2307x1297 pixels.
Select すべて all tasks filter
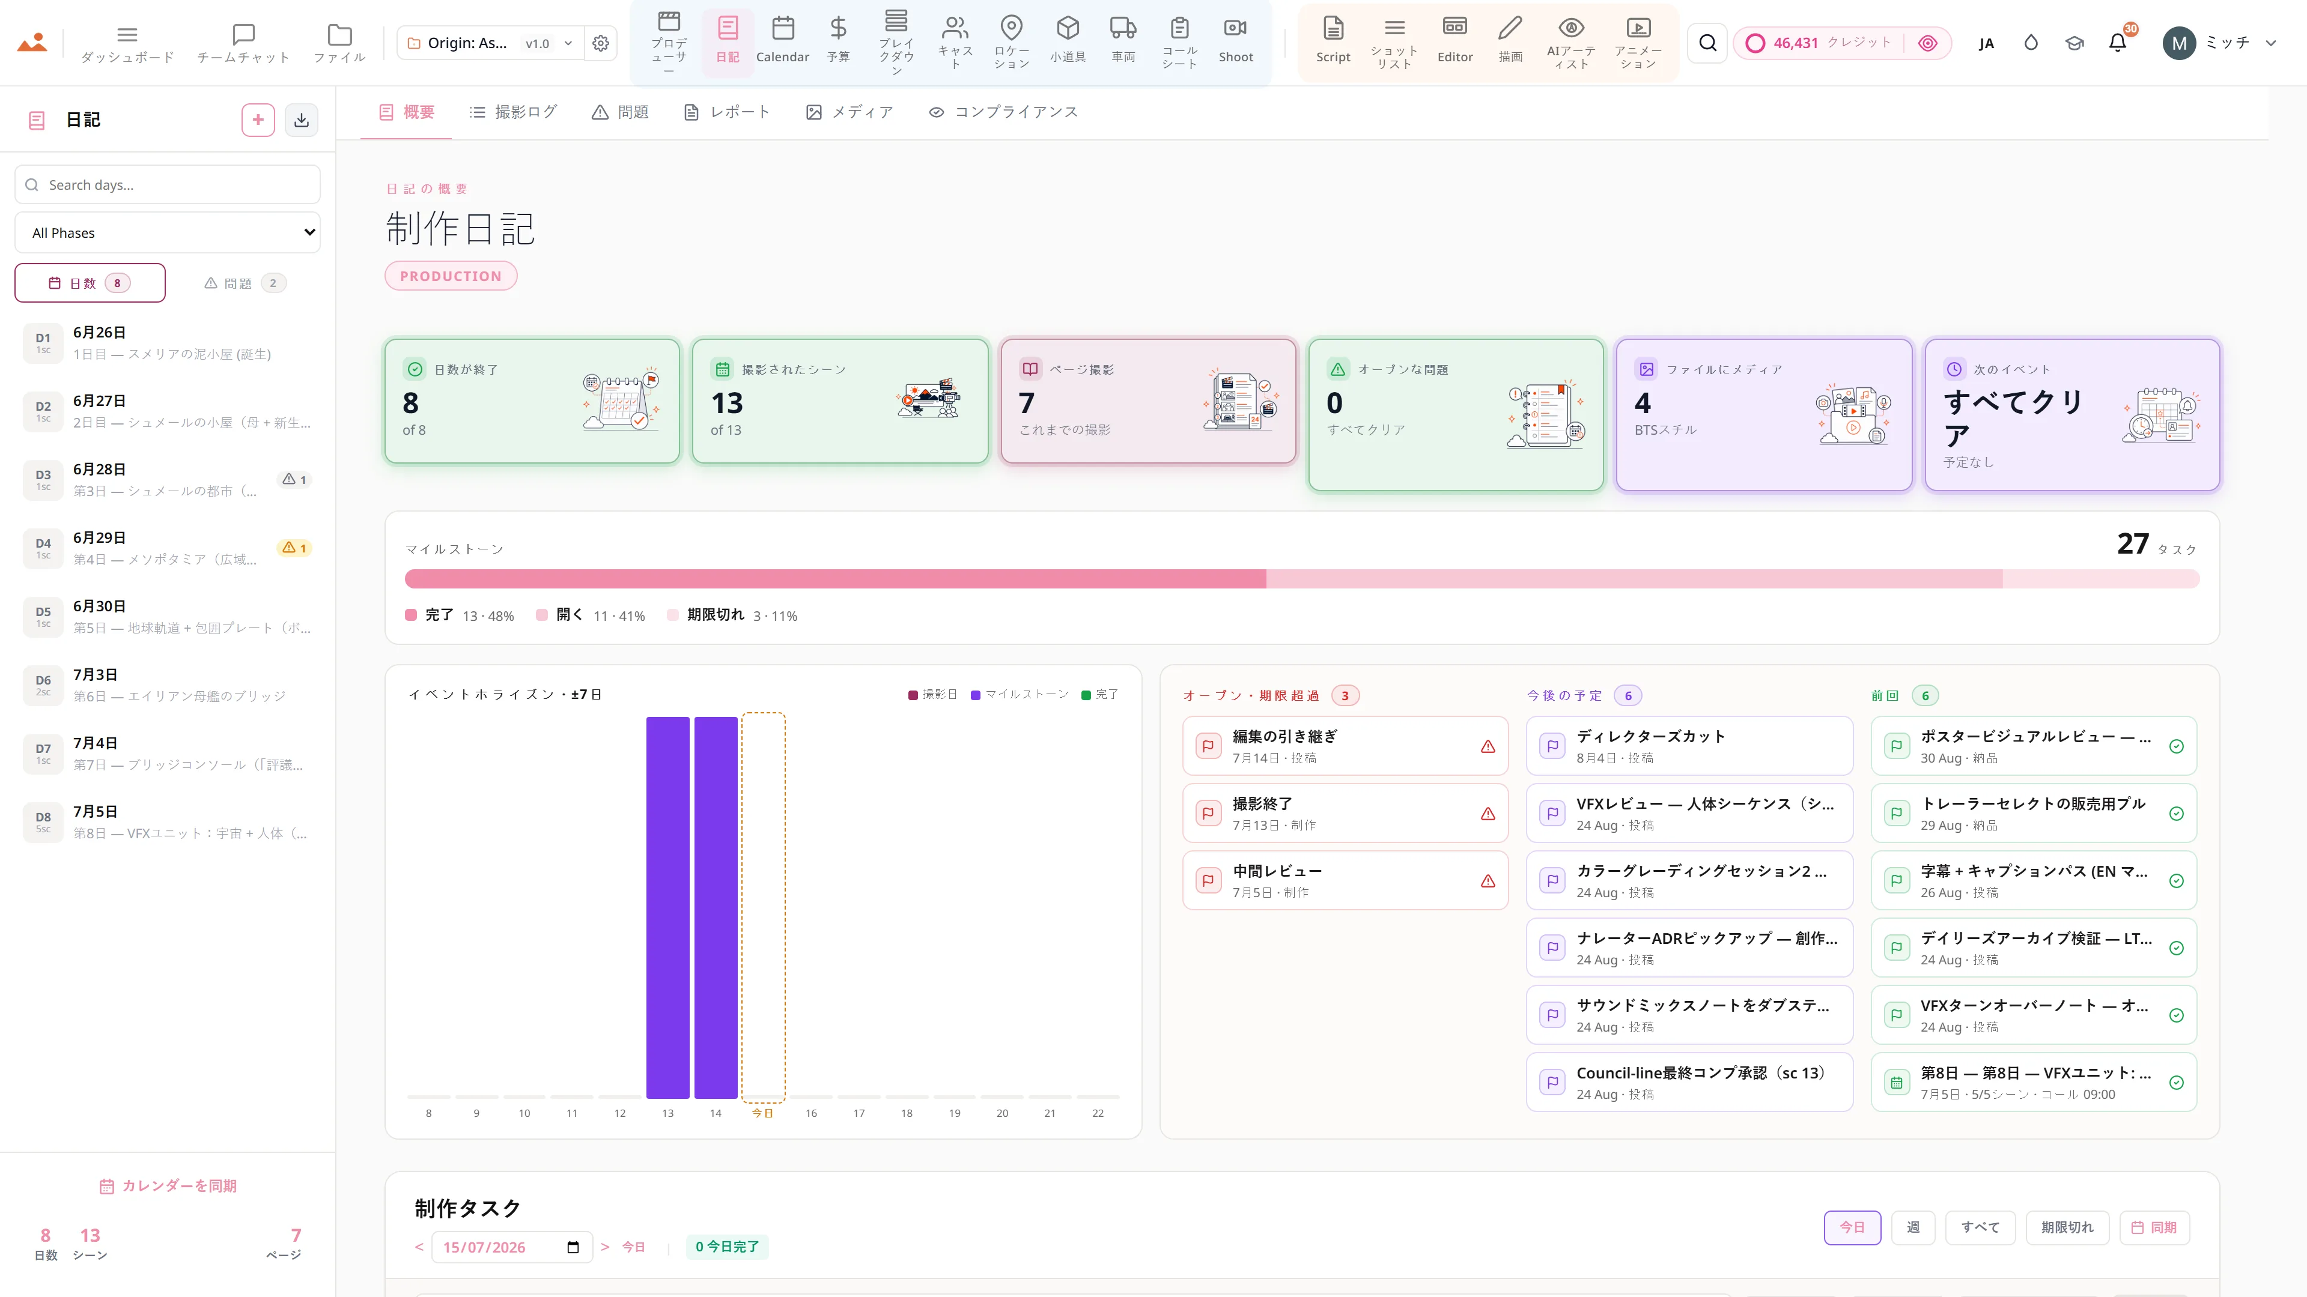[x=1980, y=1227]
